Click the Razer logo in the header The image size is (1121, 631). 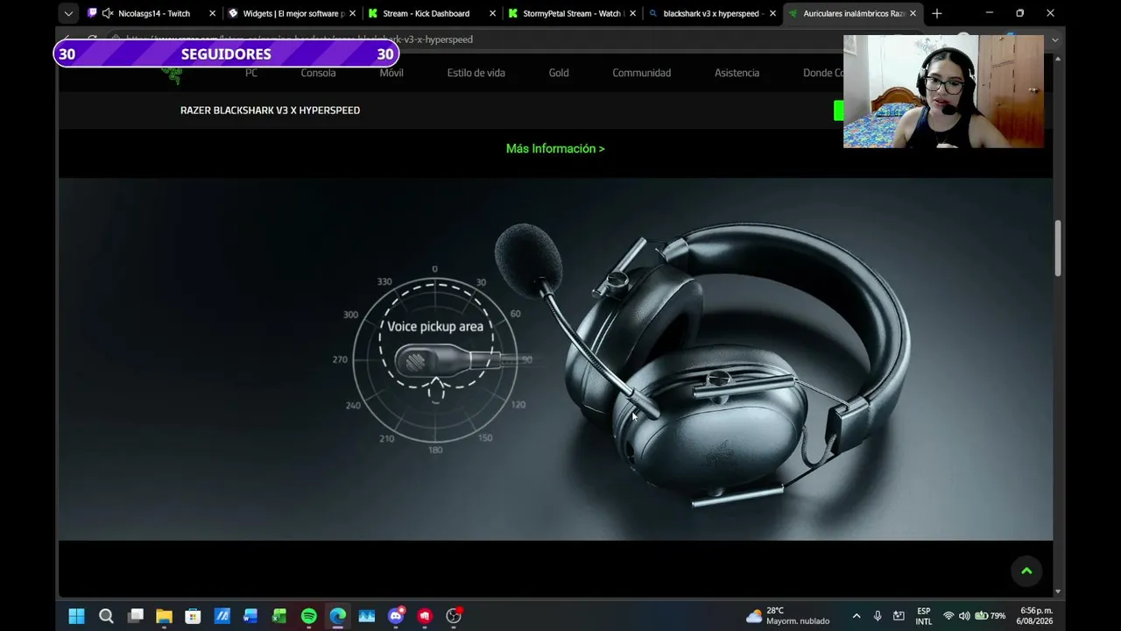[x=173, y=74]
